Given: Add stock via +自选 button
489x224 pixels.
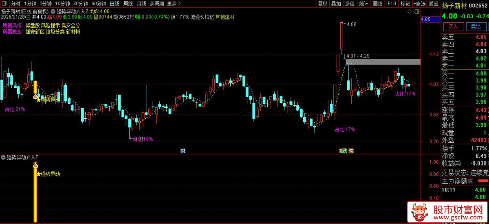Looking at the screenshot, I should tap(419, 4).
